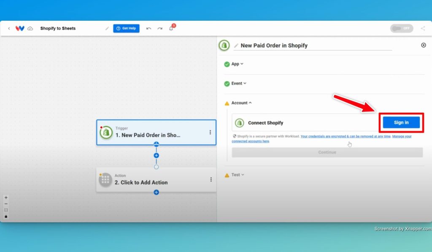Click the disabled Continue button
This screenshot has width=432, height=252.
(327, 152)
